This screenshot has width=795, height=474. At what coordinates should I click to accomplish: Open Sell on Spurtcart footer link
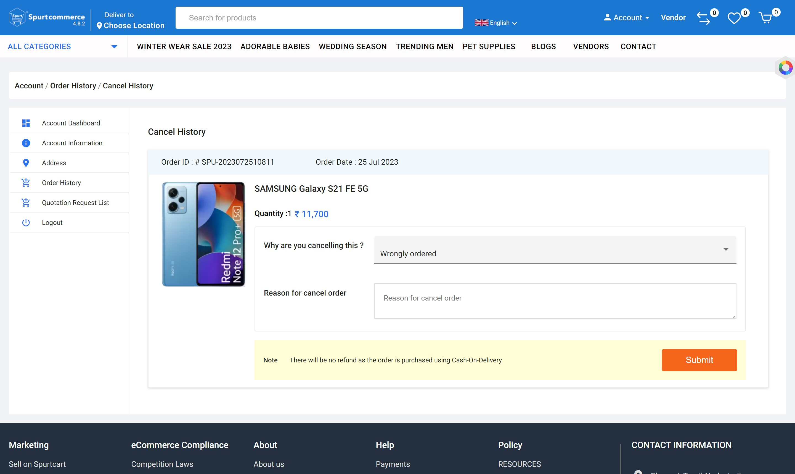pyautogui.click(x=37, y=464)
